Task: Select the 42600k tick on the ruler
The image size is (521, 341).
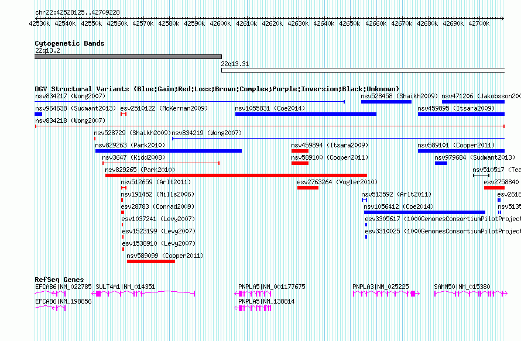Action: 220,23
